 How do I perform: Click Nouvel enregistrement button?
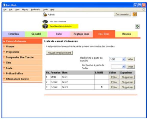(59, 53)
